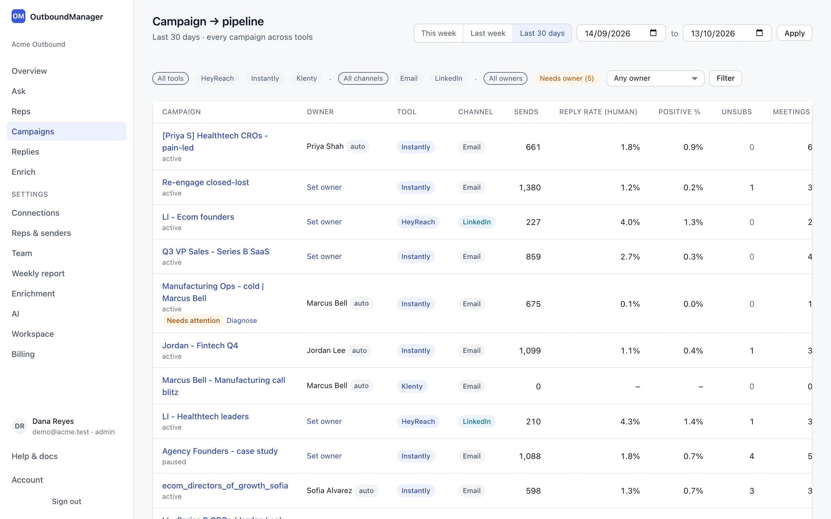Apply the selected date range
This screenshot has width=831, height=519.
tap(794, 33)
